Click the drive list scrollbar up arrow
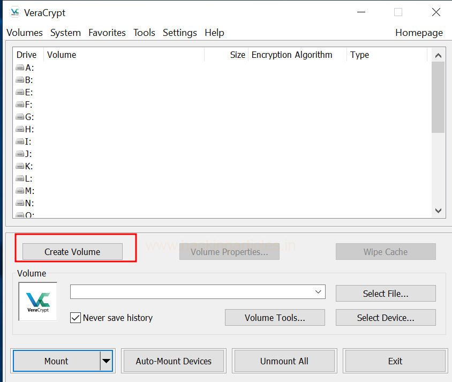This screenshot has width=452, height=382. pyautogui.click(x=438, y=55)
